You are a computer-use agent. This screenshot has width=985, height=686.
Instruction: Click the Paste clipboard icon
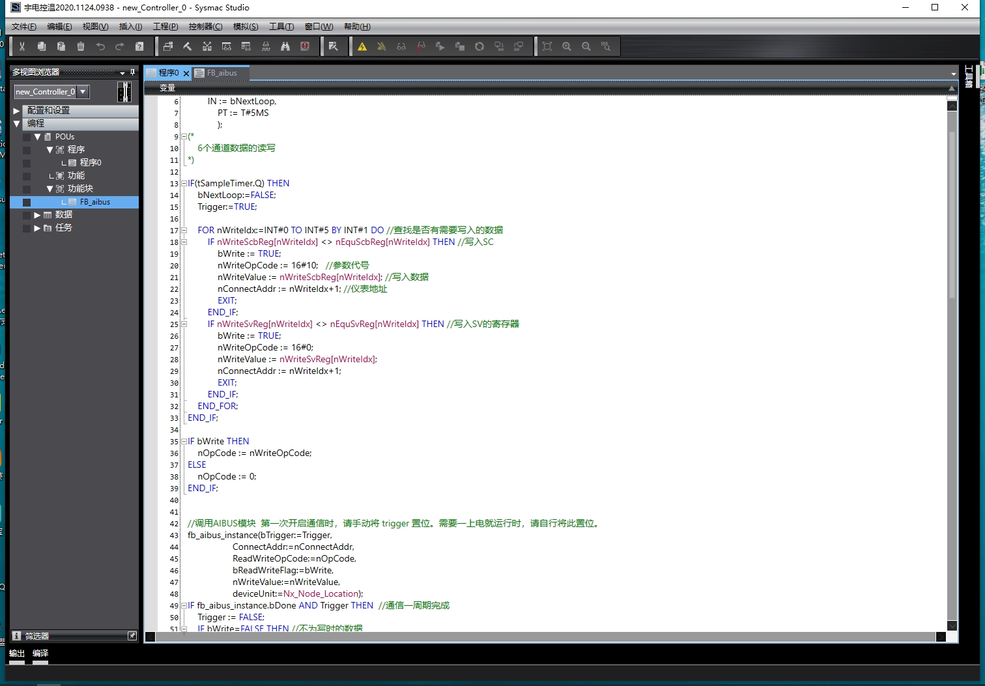click(61, 46)
